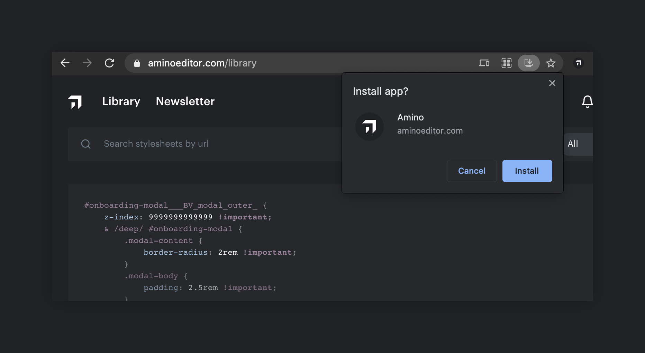Click the .modal-body selector line
The width and height of the screenshot is (645, 353).
coord(156,276)
